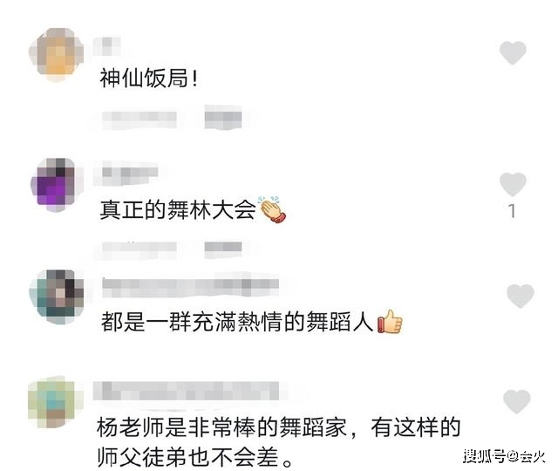Screen dimensions: 558x471
Task: Click the thumbs-up emoji in comment
Action: pyautogui.click(x=390, y=322)
